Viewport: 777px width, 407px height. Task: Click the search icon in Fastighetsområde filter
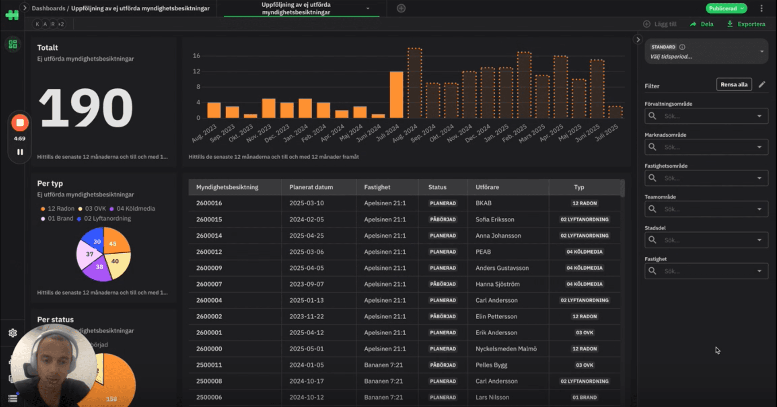[652, 178]
